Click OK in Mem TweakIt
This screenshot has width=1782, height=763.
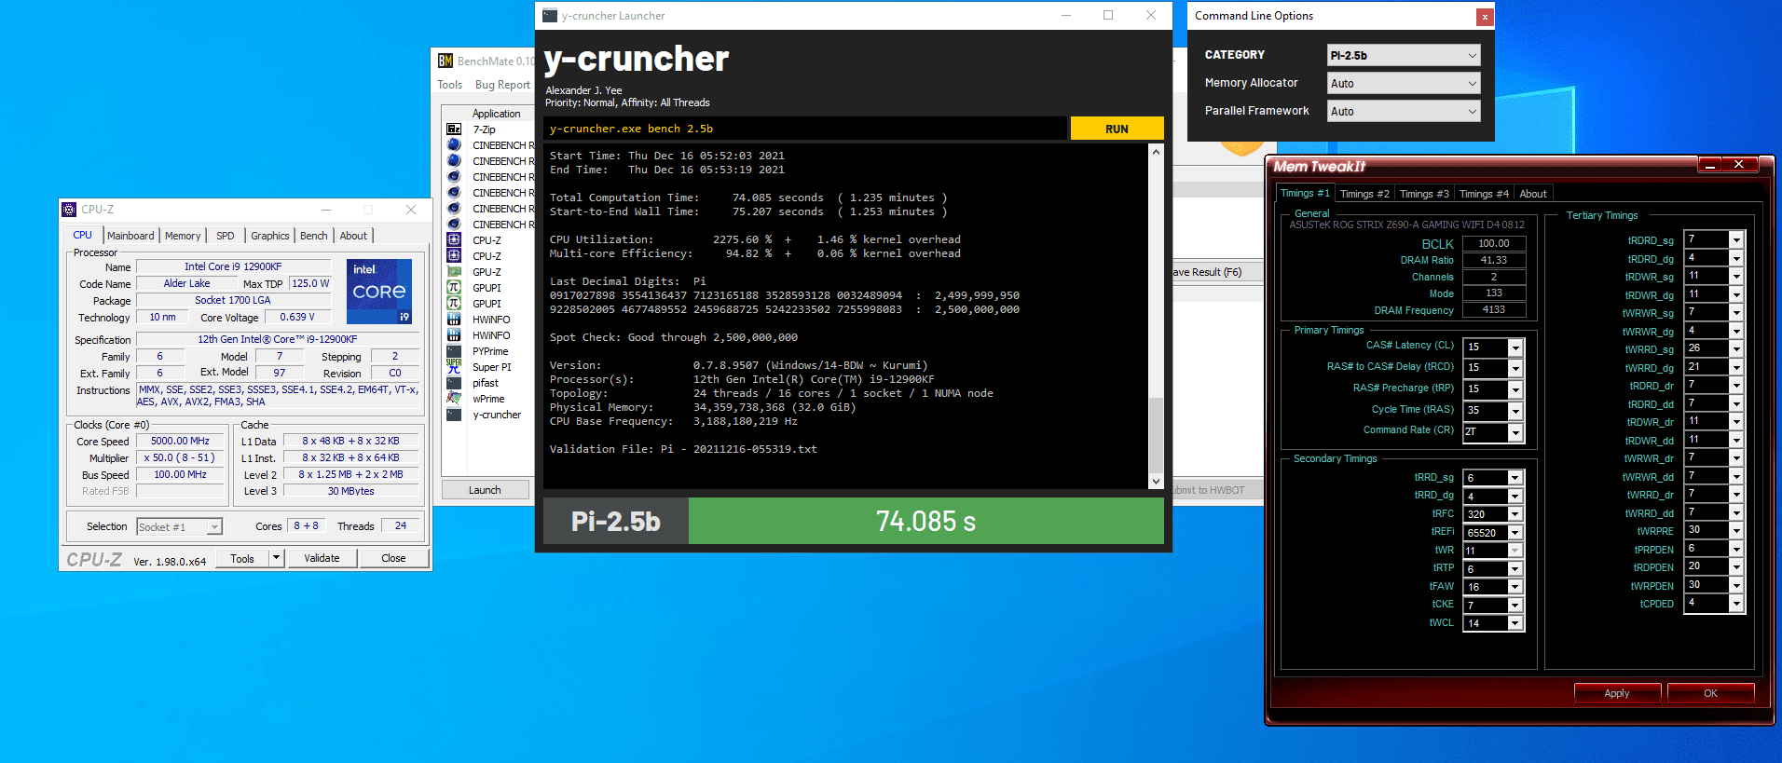1710,693
